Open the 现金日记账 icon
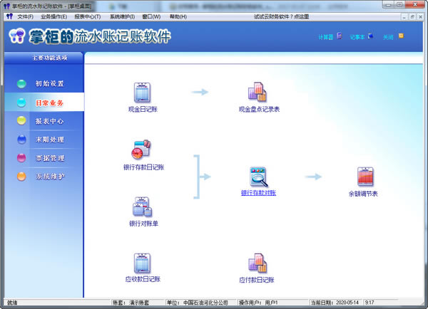Viewport: 428px width, 309px height. pos(142,93)
